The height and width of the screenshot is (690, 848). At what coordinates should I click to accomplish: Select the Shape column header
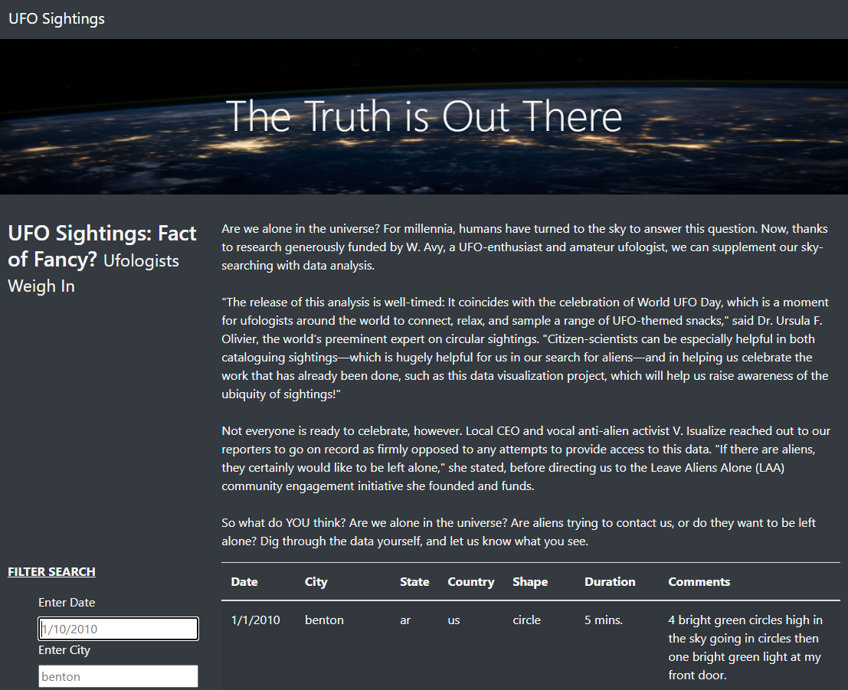[530, 582]
